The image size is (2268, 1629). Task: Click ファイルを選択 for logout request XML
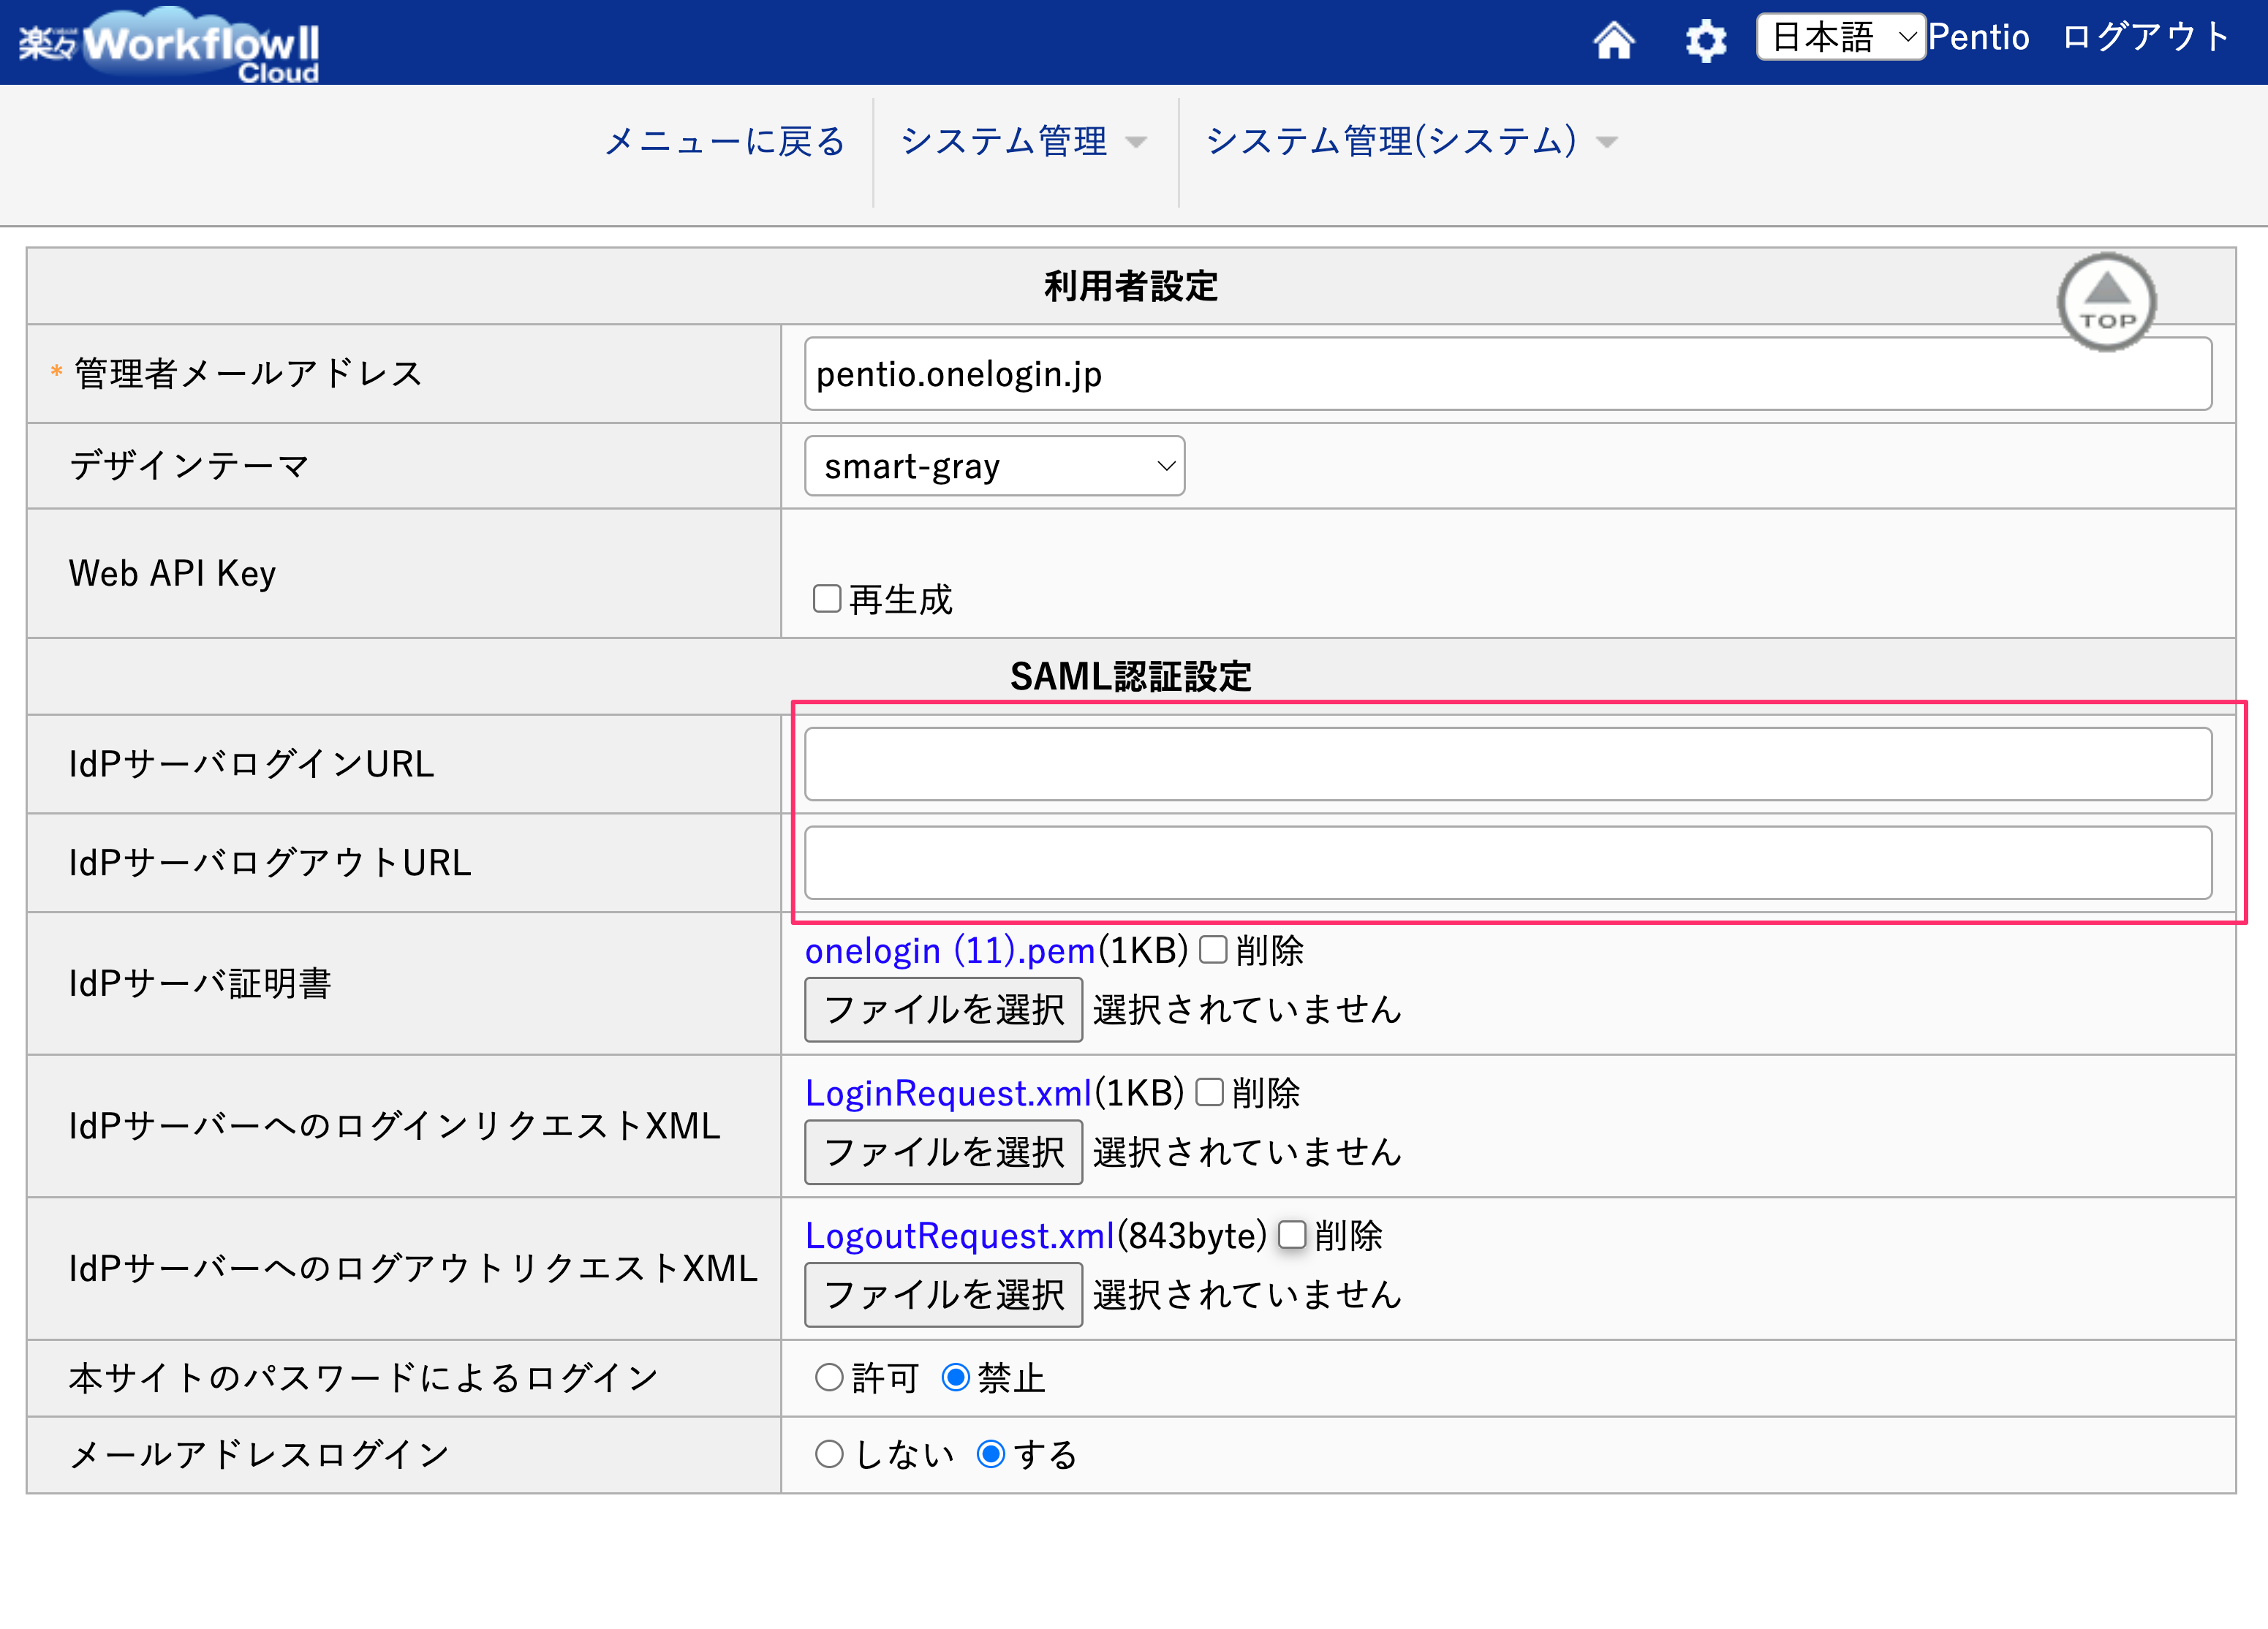click(943, 1295)
